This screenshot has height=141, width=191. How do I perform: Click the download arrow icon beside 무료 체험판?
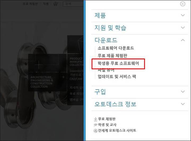(95, 119)
